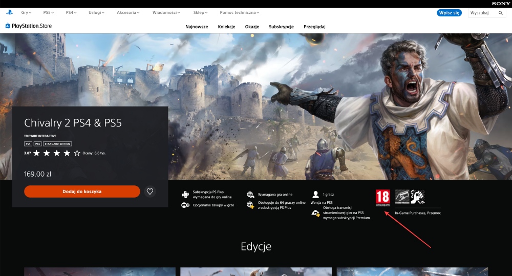512x276 pixels.
Task: Click the TRIPWIRE INTERACTIVE publisher text
Action: pyautogui.click(x=40, y=136)
